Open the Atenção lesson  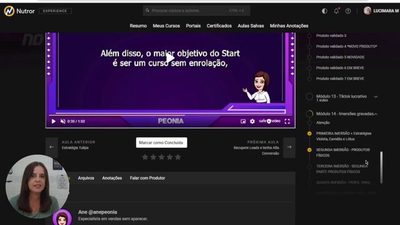(323, 122)
